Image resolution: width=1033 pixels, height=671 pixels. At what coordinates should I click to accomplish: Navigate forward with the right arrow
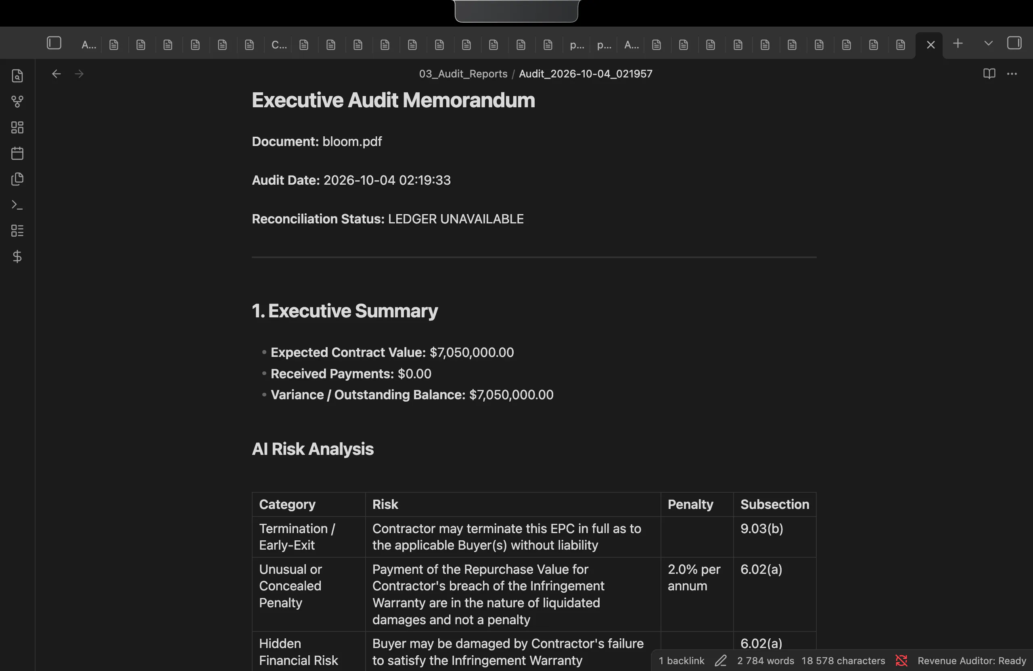coord(79,74)
